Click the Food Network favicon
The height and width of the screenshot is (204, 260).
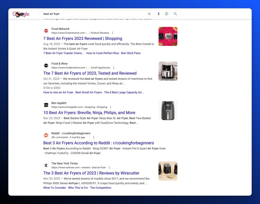[x=46, y=31]
